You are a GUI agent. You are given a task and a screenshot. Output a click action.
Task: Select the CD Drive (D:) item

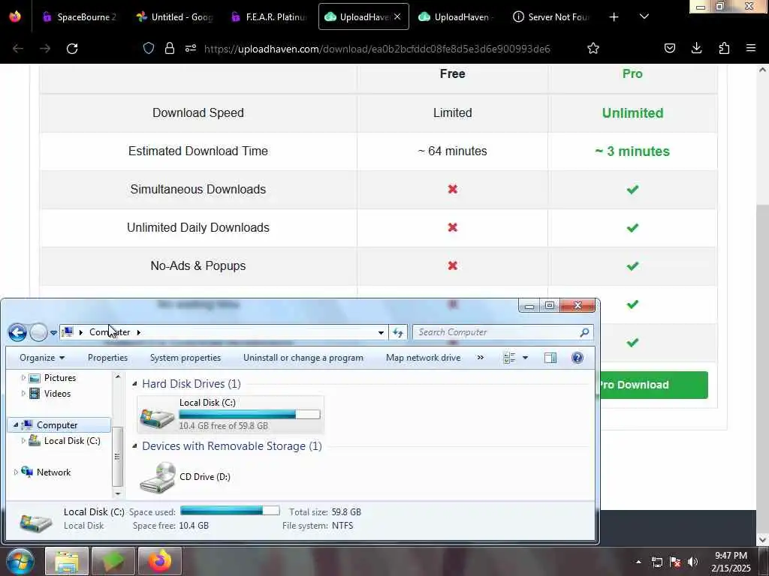click(185, 476)
